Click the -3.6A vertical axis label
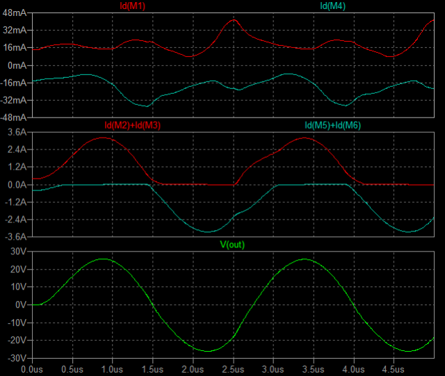This screenshot has width=445, height=376. pos(15,236)
